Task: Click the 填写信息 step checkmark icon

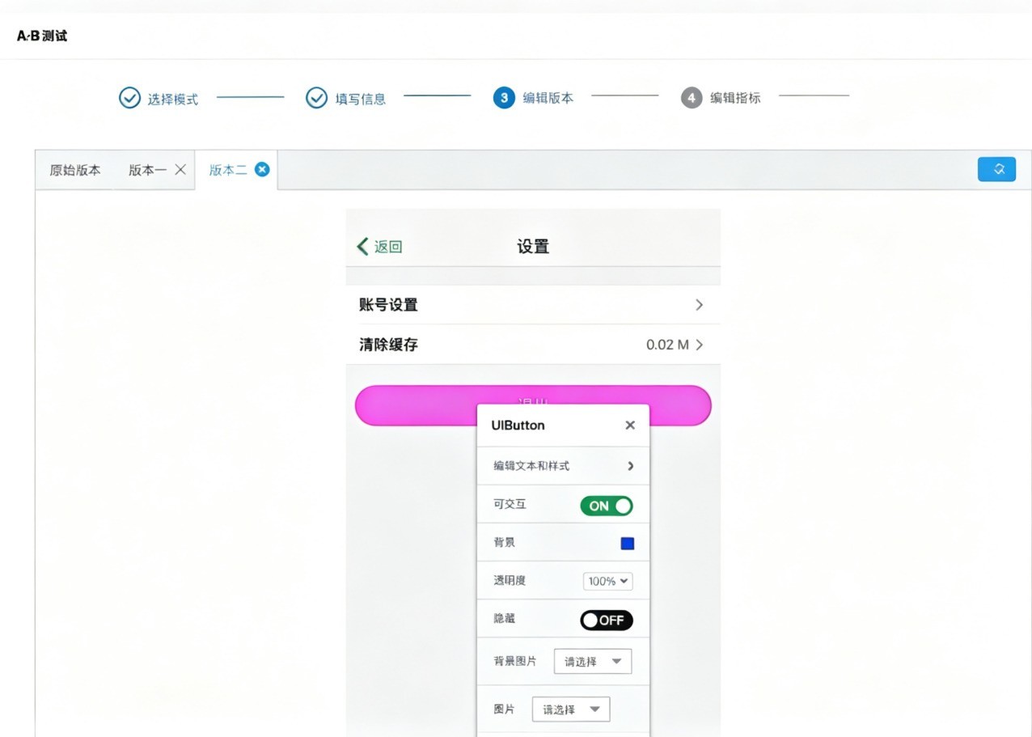Action: point(316,98)
